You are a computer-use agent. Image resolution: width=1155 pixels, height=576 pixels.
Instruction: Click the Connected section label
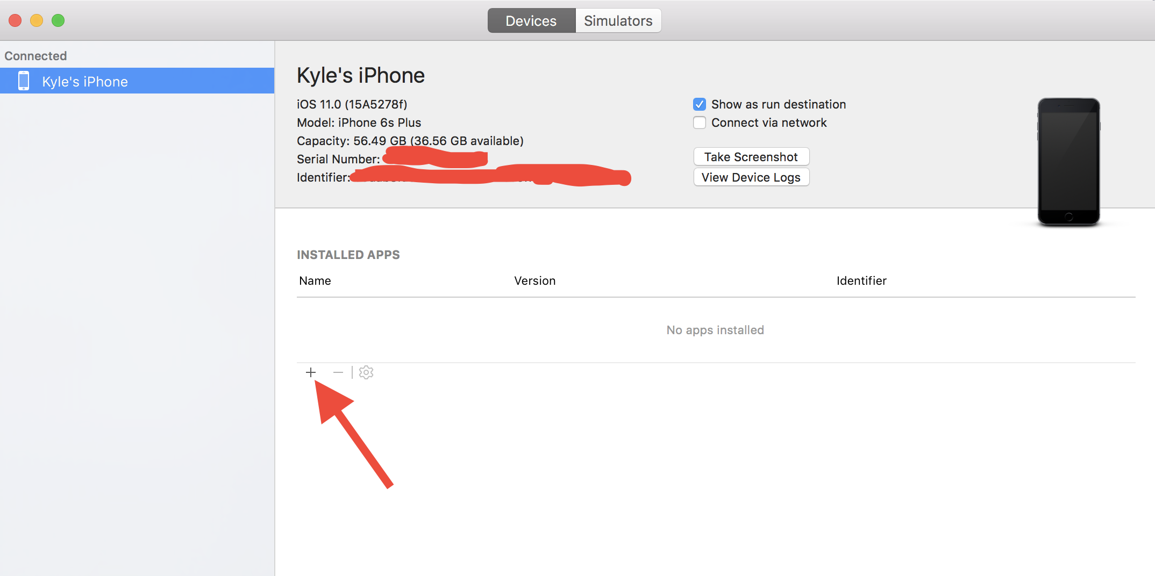(35, 56)
